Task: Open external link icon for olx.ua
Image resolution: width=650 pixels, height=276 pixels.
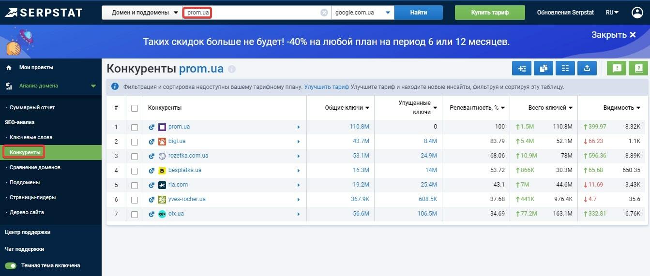Action: [151, 214]
